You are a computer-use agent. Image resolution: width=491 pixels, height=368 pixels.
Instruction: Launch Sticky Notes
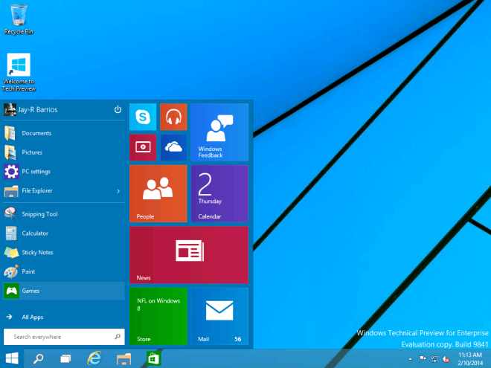[x=64, y=252]
